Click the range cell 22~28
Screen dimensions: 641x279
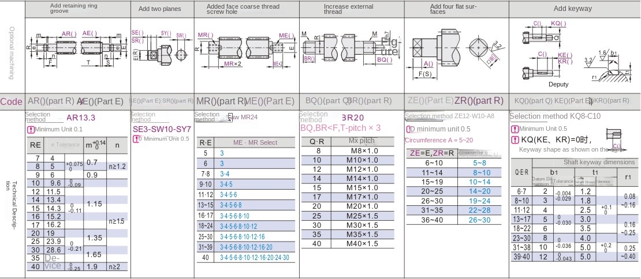pos(479,210)
